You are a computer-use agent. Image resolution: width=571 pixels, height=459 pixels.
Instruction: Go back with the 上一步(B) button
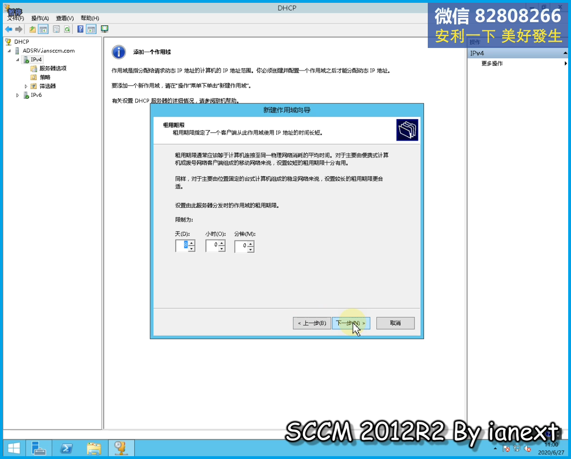311,323
